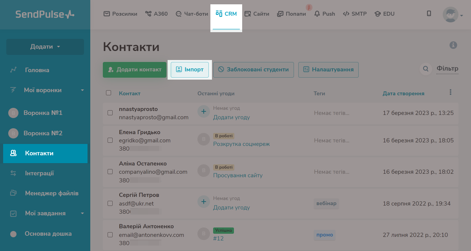Click email egridko@gmail.com
Image resolution: width=471 pixels, height=251 pixels.
point(145,140)
